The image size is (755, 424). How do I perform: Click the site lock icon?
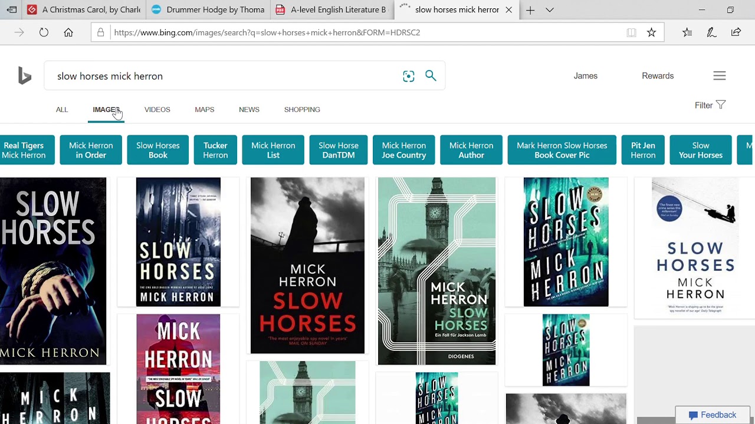[x=100, y=32]
